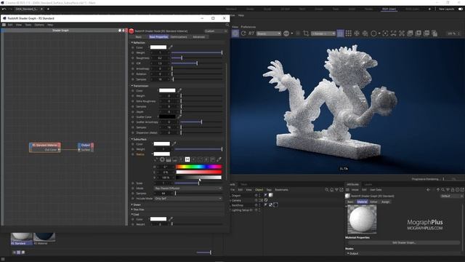Open the Tags menu in Object Manager

[x=269, y=189]
